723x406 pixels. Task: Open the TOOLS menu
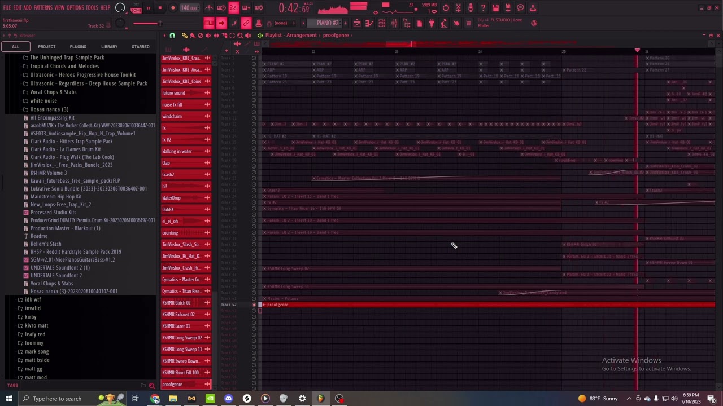tap(92, 8)
